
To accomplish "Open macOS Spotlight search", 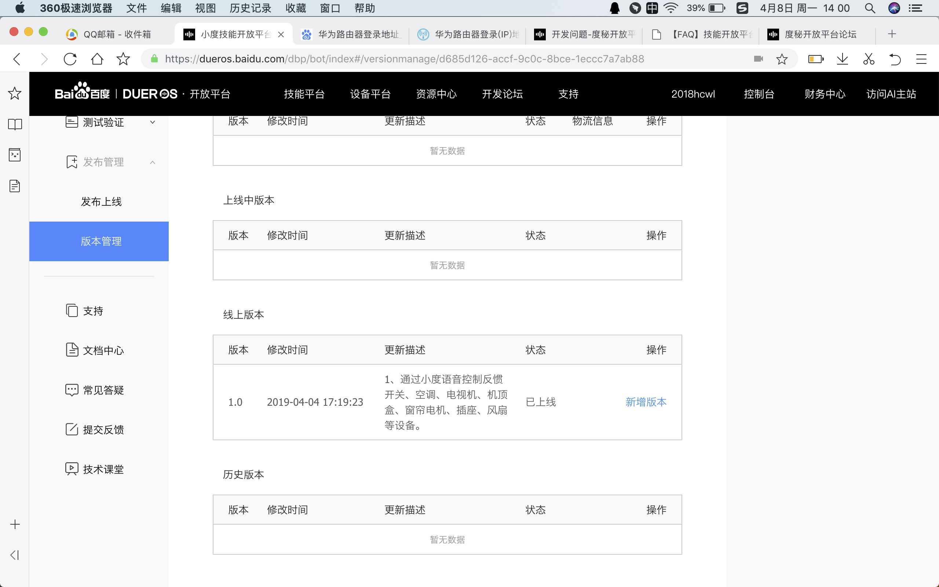I will point(870,8).
